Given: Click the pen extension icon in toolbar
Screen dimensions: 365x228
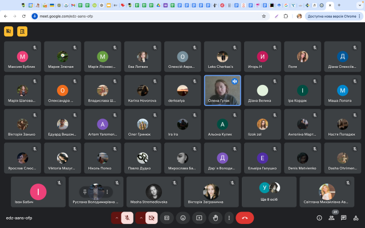Looking at the screenshot, I should (276, 17).
